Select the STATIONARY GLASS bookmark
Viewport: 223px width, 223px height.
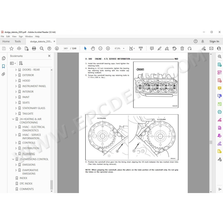click(34, 108)
